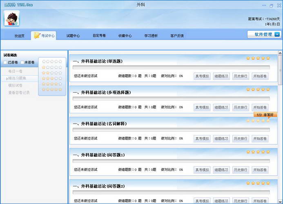Screen dimensions: 283x204
Task: Select 每日一卷 in the sidebar
Action: coord(16,71)
